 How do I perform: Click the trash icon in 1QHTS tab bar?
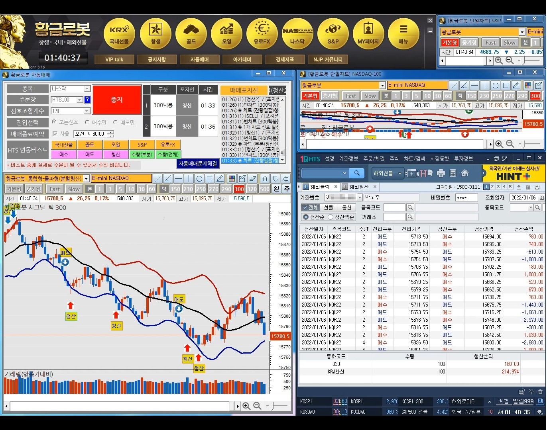coord(528,187)
